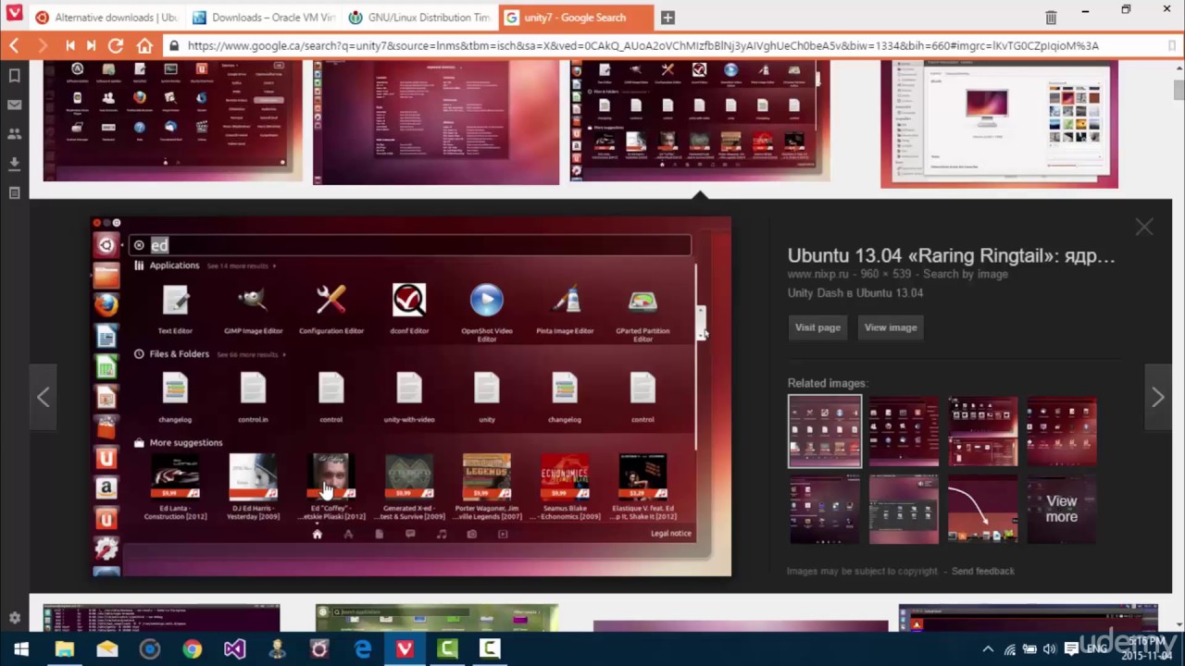Viewport: 1185px width, 666px height.
Task: Open the white Appearance settings window thumbnail
Action: click(999, 124)
